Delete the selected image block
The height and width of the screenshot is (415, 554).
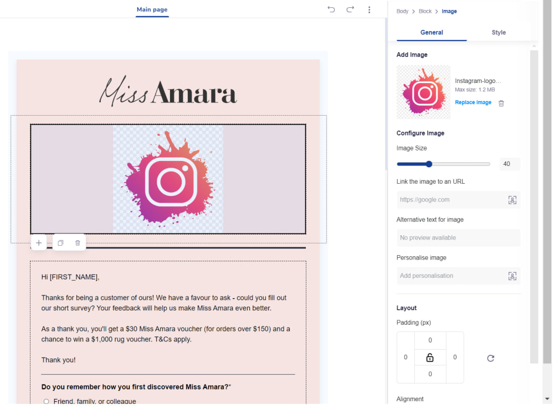pyautogui.click(x=78, y=243)
